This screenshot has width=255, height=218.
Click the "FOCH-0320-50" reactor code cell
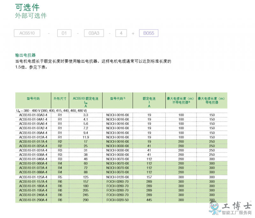coord(118,200)
